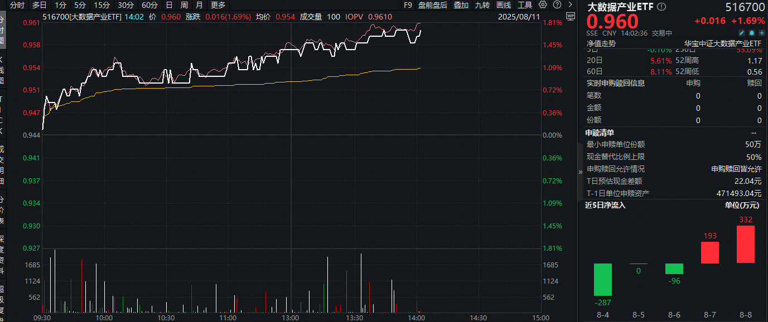Toggle the 九转 indicator
The image size is (768, 322).
[x=483, y=5]
